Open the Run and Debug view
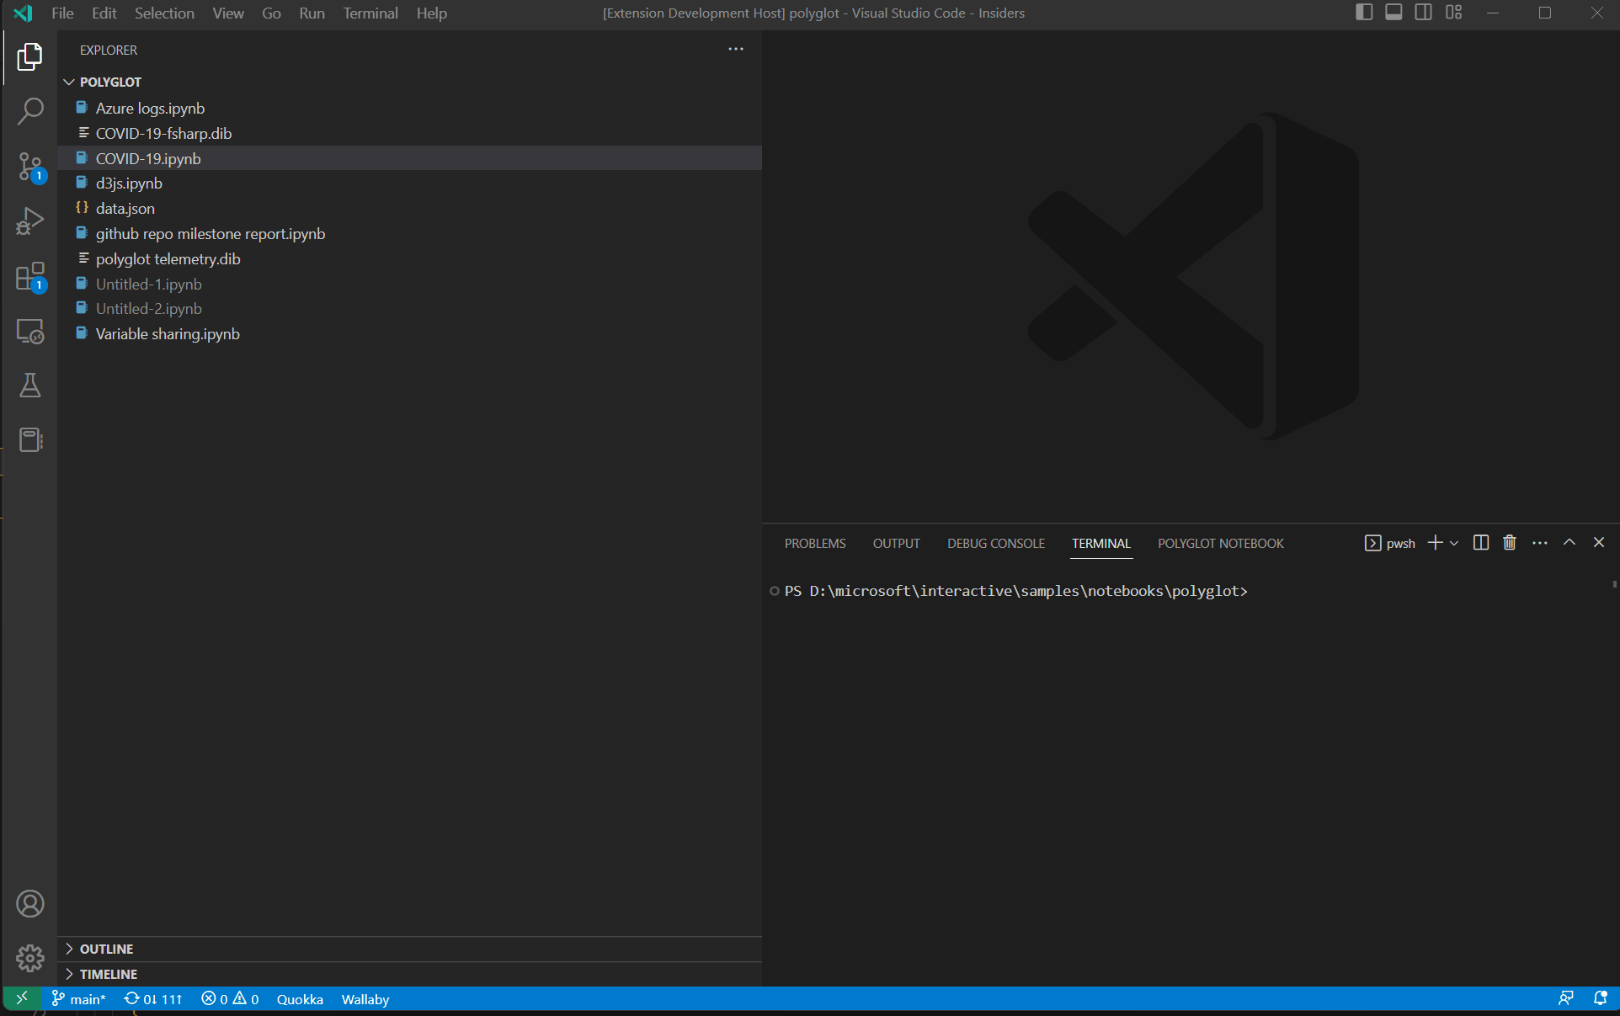The image size is (1620, 1016). (x=30, y=221)
